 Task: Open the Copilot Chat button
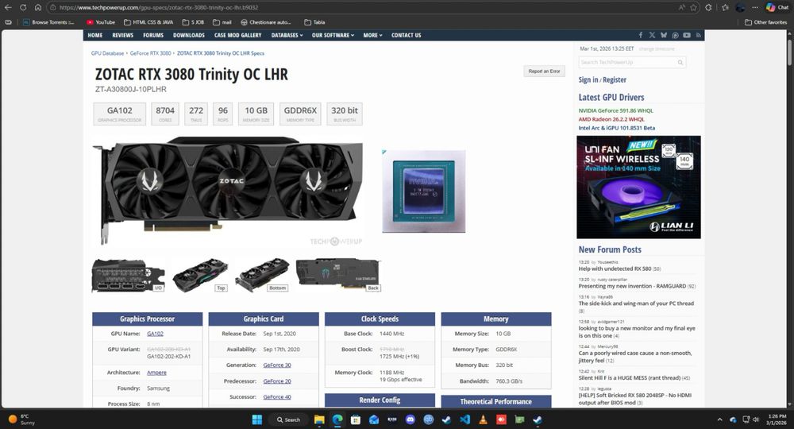tap(777, 8)
